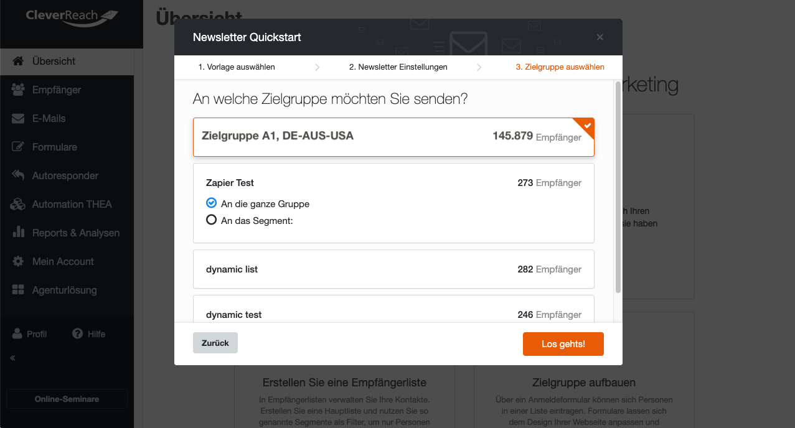Click the Formulare edit icon

click(18, 147)
